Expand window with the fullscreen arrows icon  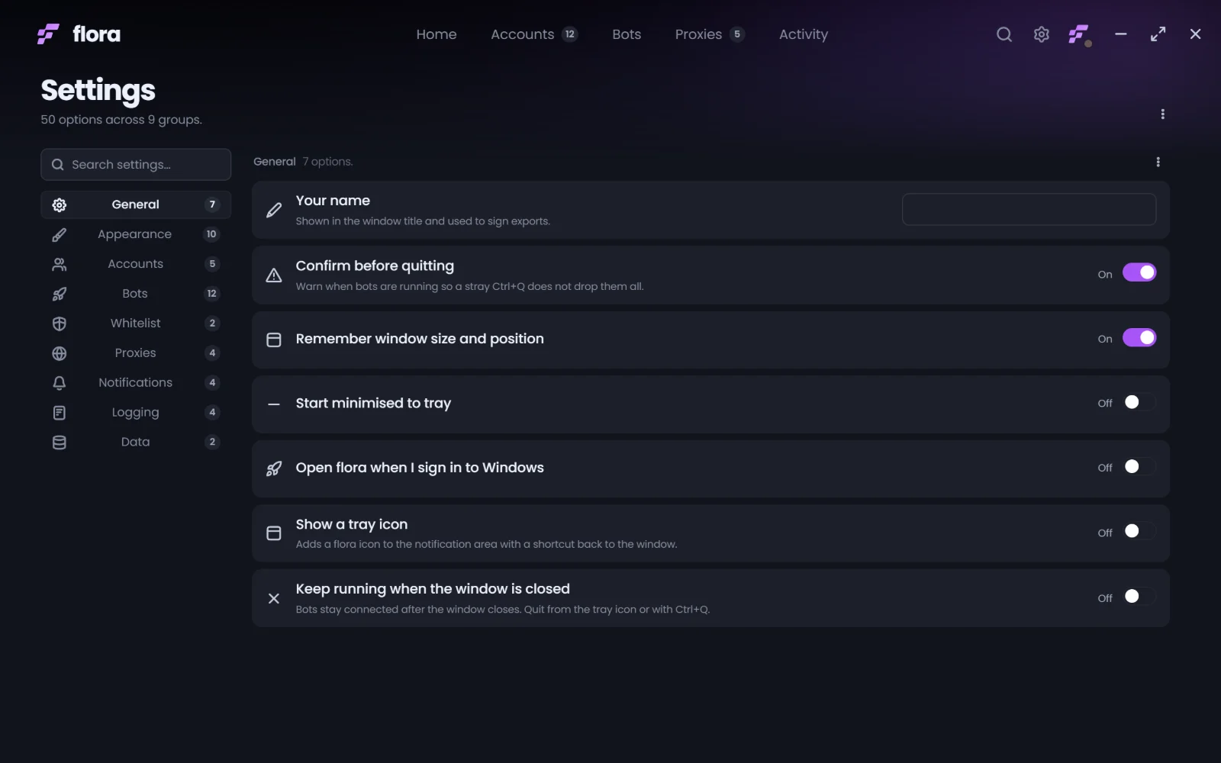coord(1158,34)
